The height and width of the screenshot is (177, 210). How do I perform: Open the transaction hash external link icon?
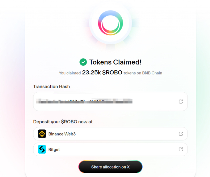click(181, 101)
